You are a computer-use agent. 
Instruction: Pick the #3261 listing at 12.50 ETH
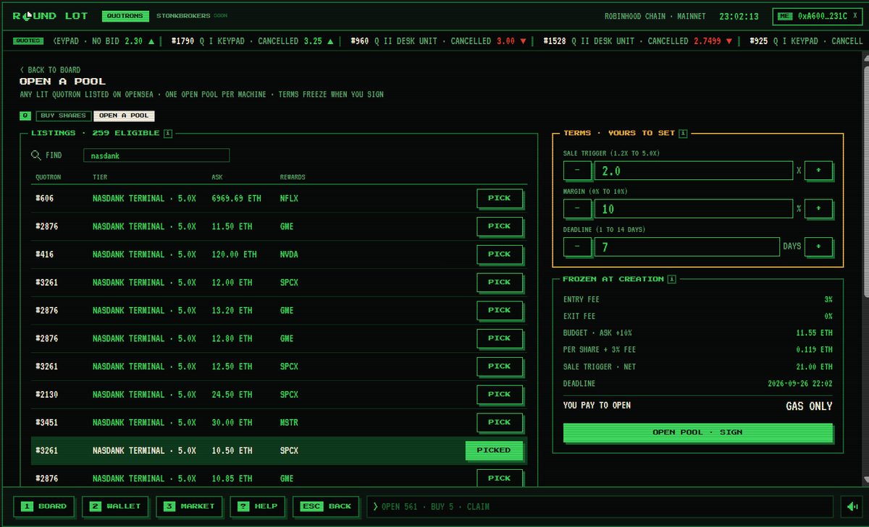coord(499,367)
